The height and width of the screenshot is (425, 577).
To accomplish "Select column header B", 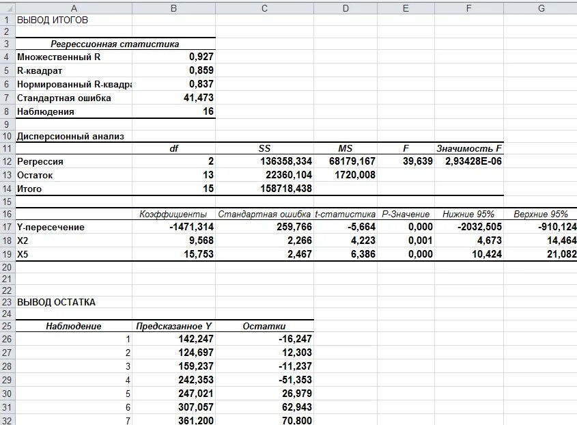I will point(173,8).
